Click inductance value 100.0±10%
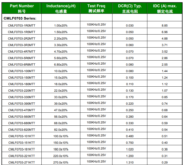The height and width of the screenshot is (165, 183). [x=61, y=136]
